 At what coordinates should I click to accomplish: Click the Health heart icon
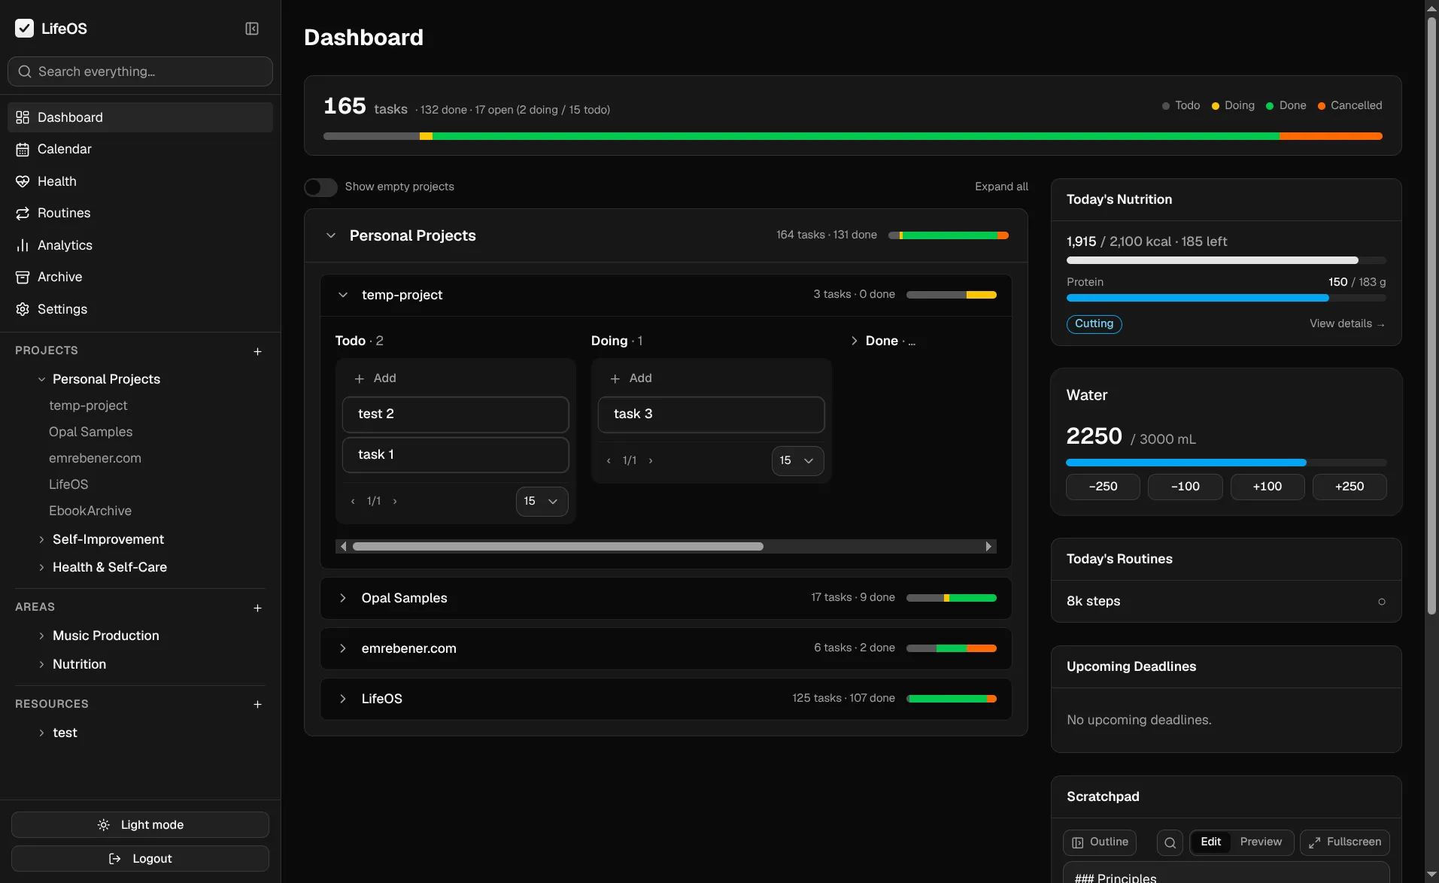click(23, 181)
